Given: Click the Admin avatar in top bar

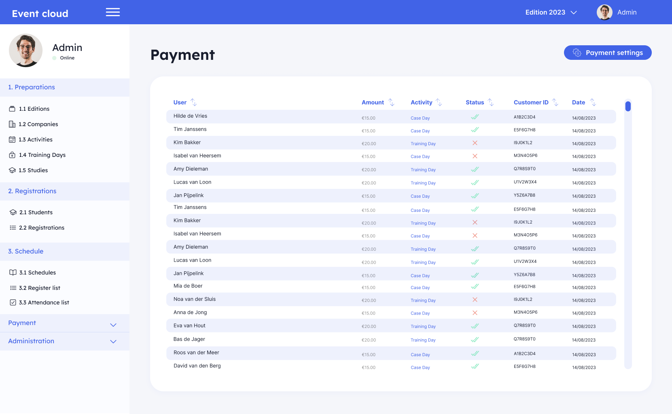Looking at the screenshot, I should click(x=604, y=13).
